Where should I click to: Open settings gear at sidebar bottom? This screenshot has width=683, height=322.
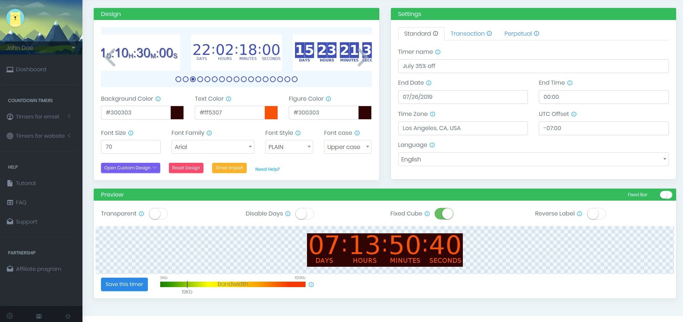[10, 316]
